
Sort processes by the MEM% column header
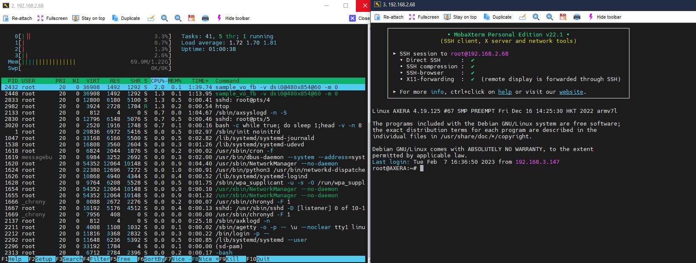point(174,81)
